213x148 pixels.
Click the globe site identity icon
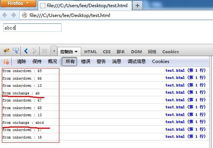(x=25, y=15)
